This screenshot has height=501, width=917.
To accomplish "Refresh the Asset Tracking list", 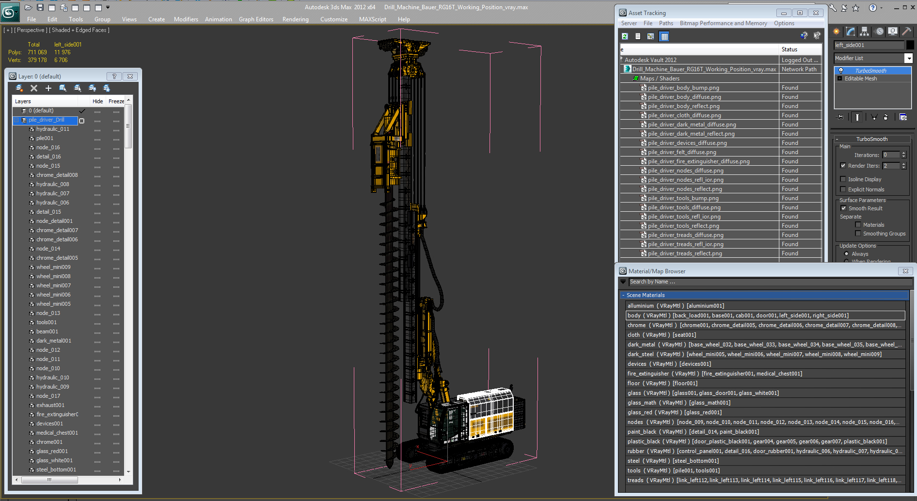I will click(625, 36).
